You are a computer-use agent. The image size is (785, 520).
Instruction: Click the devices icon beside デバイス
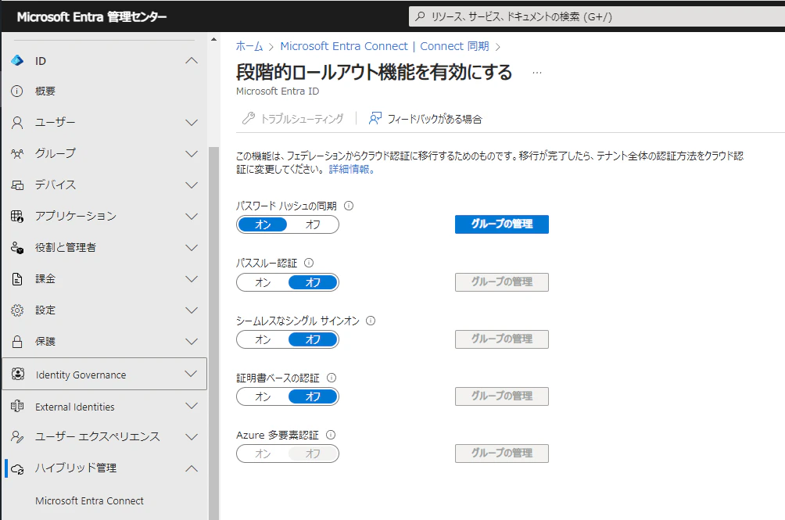point(17,185)
